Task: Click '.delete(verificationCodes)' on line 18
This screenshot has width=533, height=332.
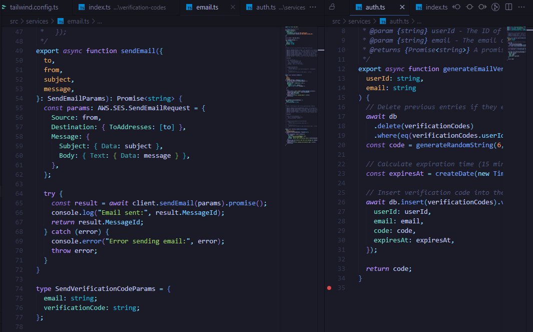Action: pyautogui.click(x=423, y=126)
